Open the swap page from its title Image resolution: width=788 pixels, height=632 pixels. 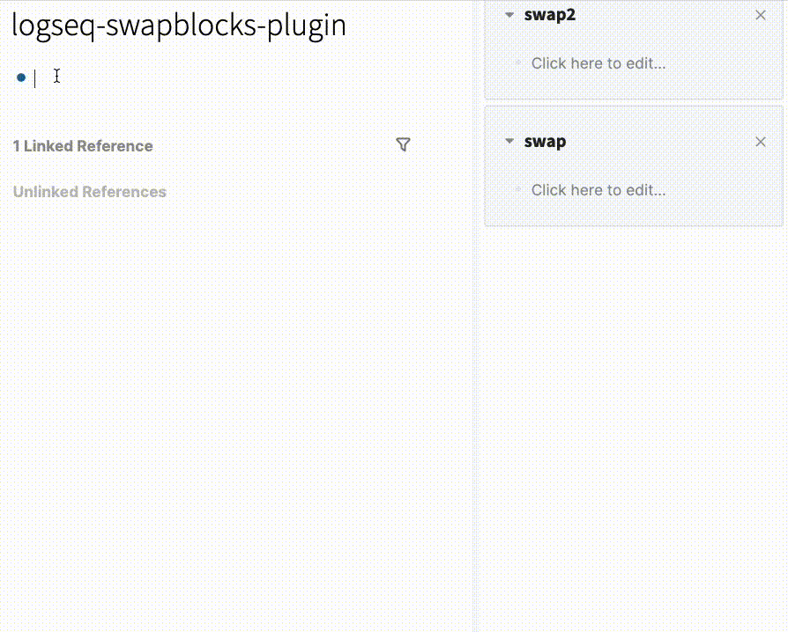[545, 142]
